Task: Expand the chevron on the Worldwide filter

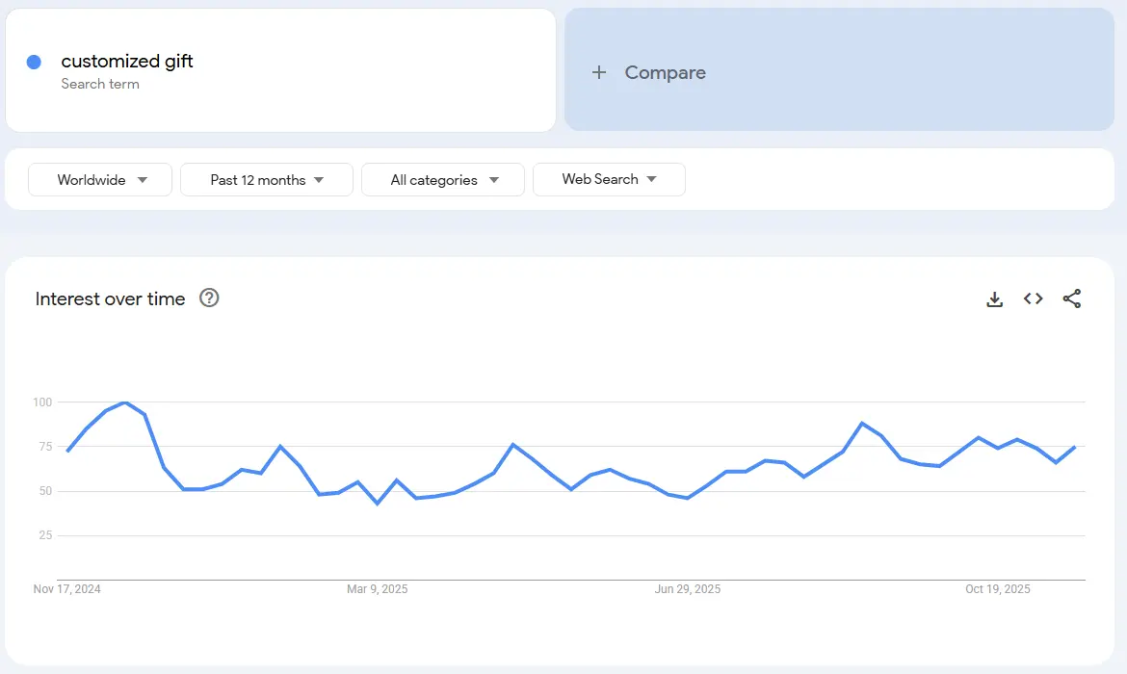Action: [142, 179]
